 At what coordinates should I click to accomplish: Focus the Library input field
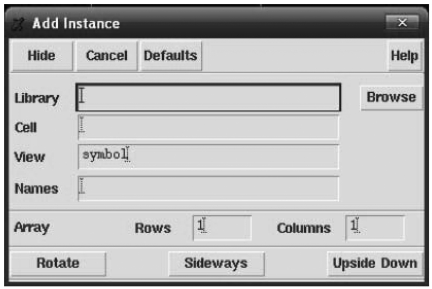tap(208, 98)
